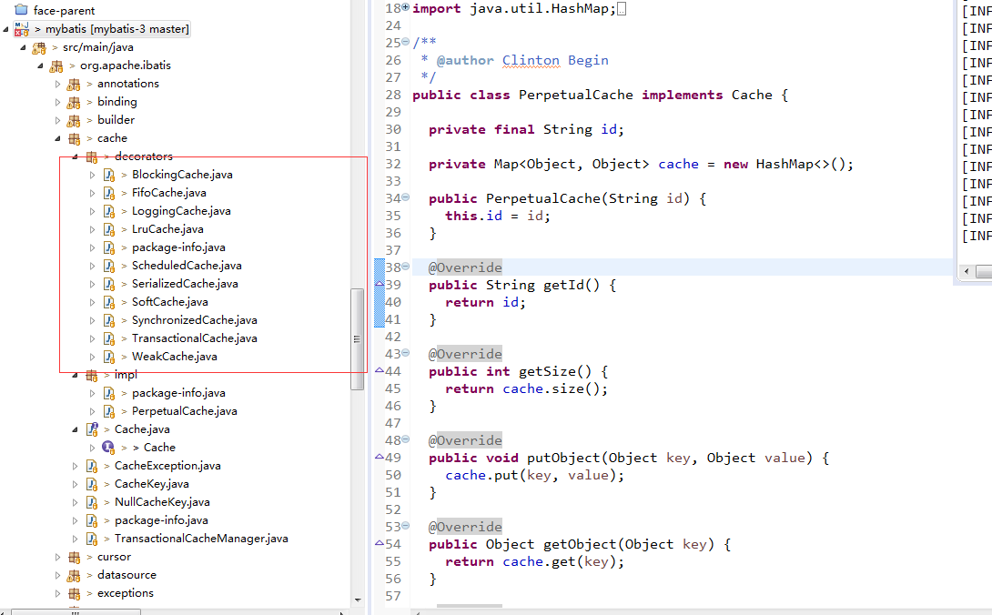Click the mybatis Maven project icon

pos(22,29)
